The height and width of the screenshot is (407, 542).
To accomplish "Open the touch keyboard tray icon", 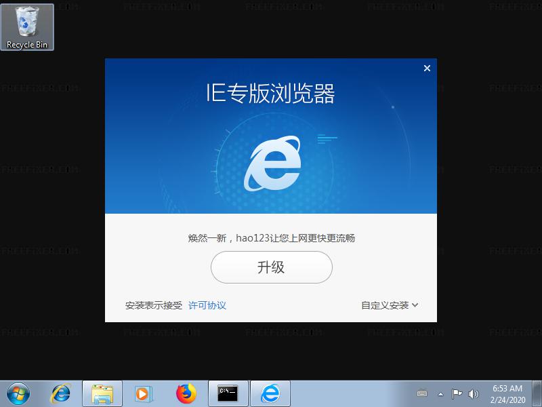I will (x=422, y=393).
